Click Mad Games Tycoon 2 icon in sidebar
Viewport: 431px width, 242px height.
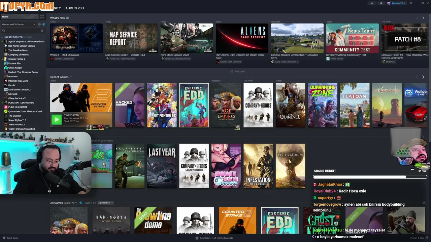(6, 89)
